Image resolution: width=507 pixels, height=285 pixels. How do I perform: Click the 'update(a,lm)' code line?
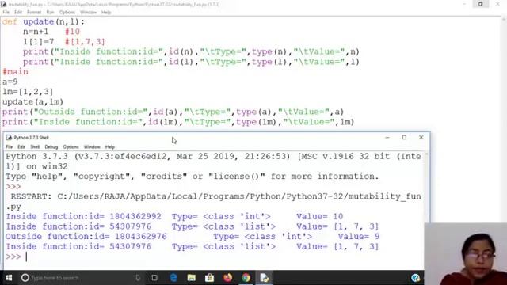[32, 102]
